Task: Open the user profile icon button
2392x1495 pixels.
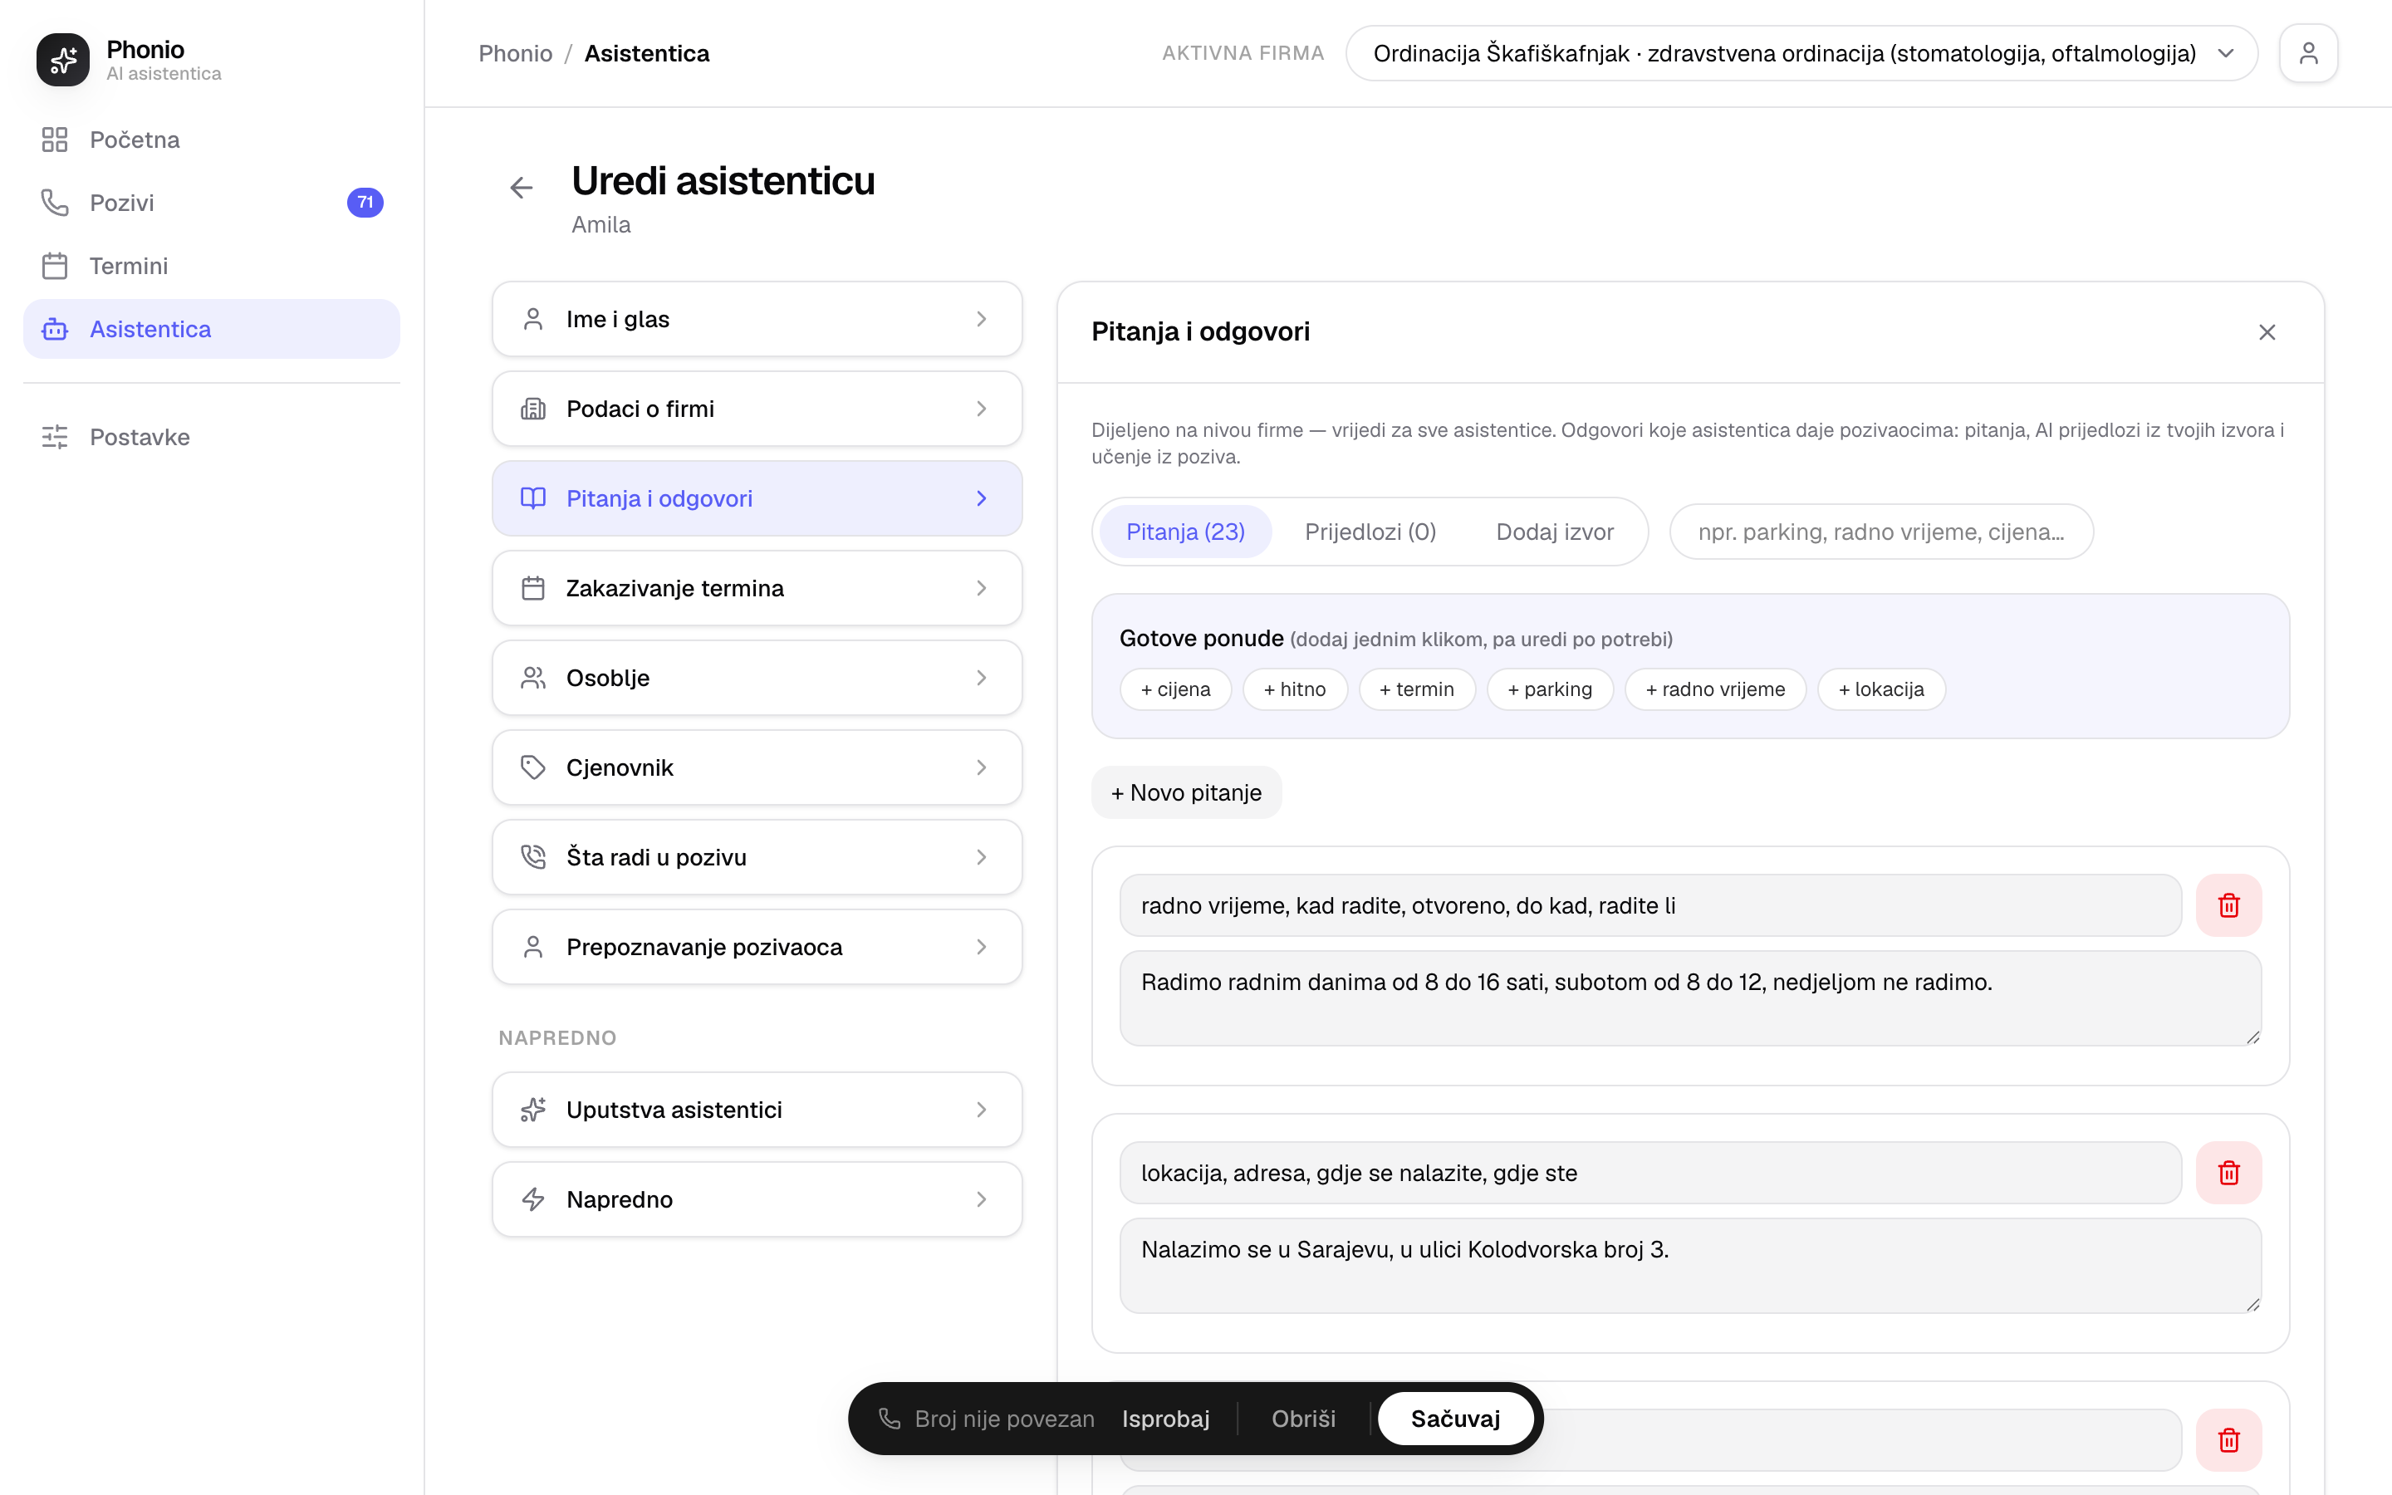Action: [x=2308, y=53]
